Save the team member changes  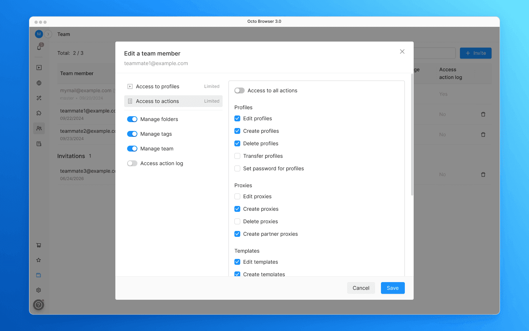tap(393, 288)
